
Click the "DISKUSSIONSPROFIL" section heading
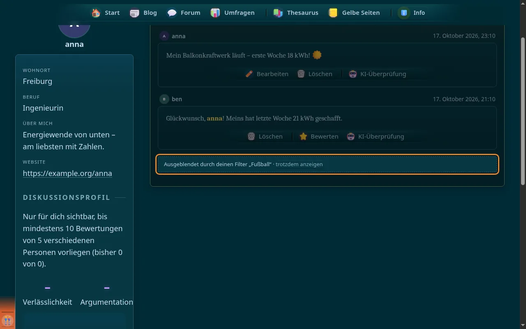(67, 198)
